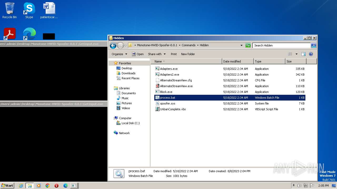Select process.bat file row

[x=230, y=98]
